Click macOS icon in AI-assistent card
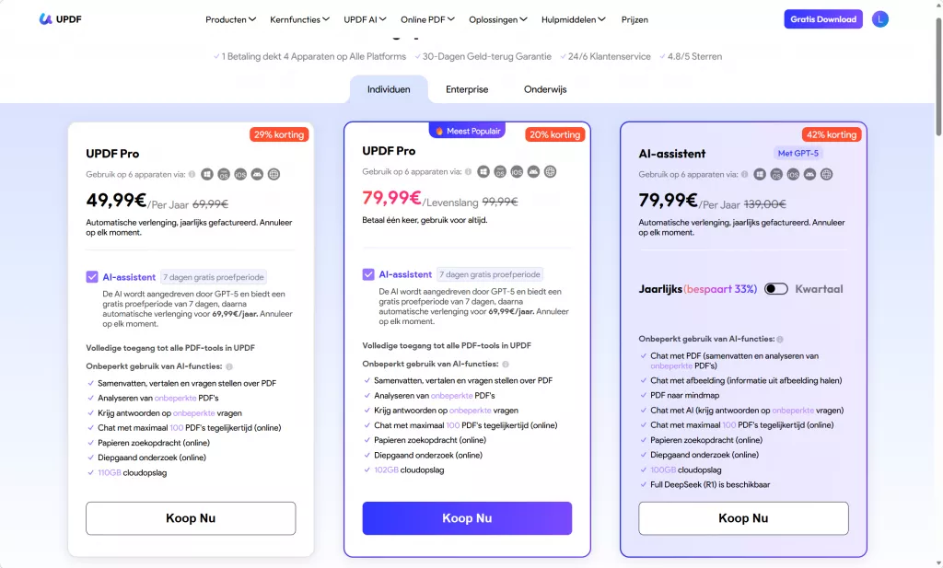Viewport: 943px width, 568px height. coord(776,174)
